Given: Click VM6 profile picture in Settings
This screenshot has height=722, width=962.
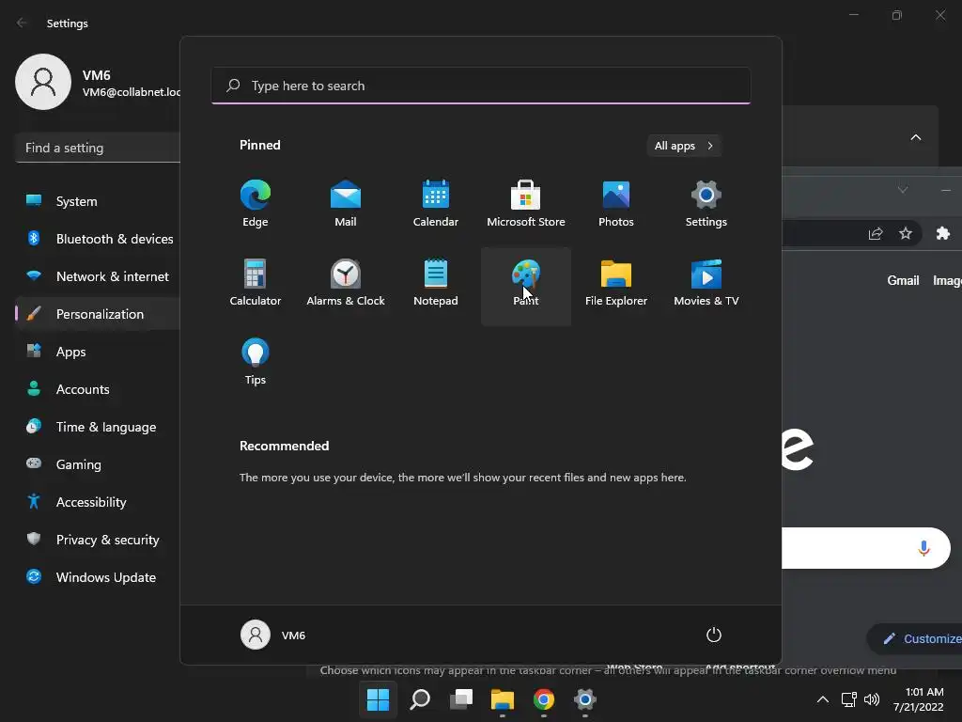Looking at the screenshot, I should pos(43,82).
